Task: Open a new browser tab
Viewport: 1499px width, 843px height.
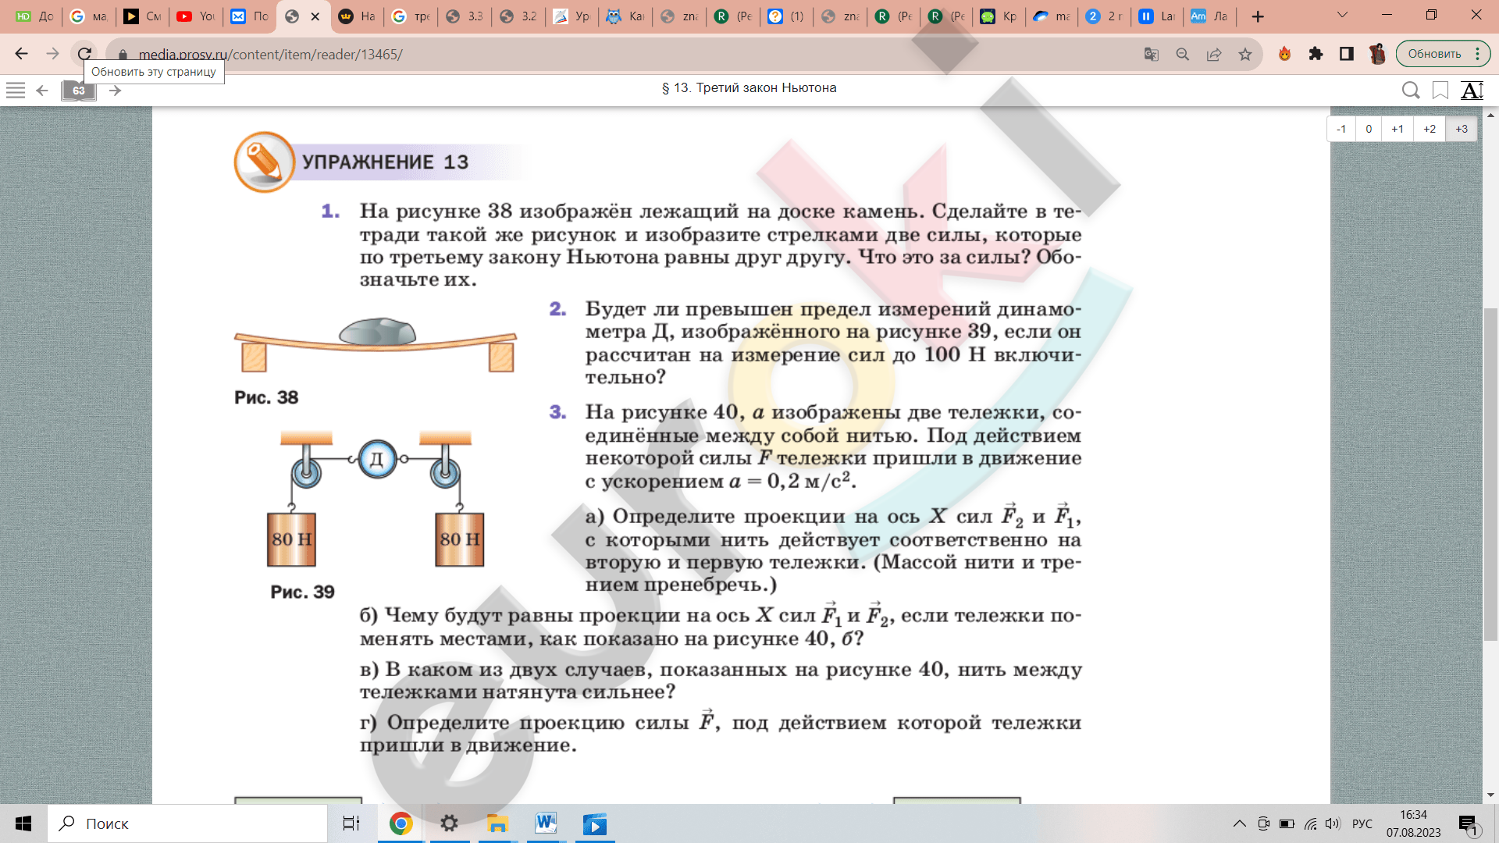Action: (1258, 16)
